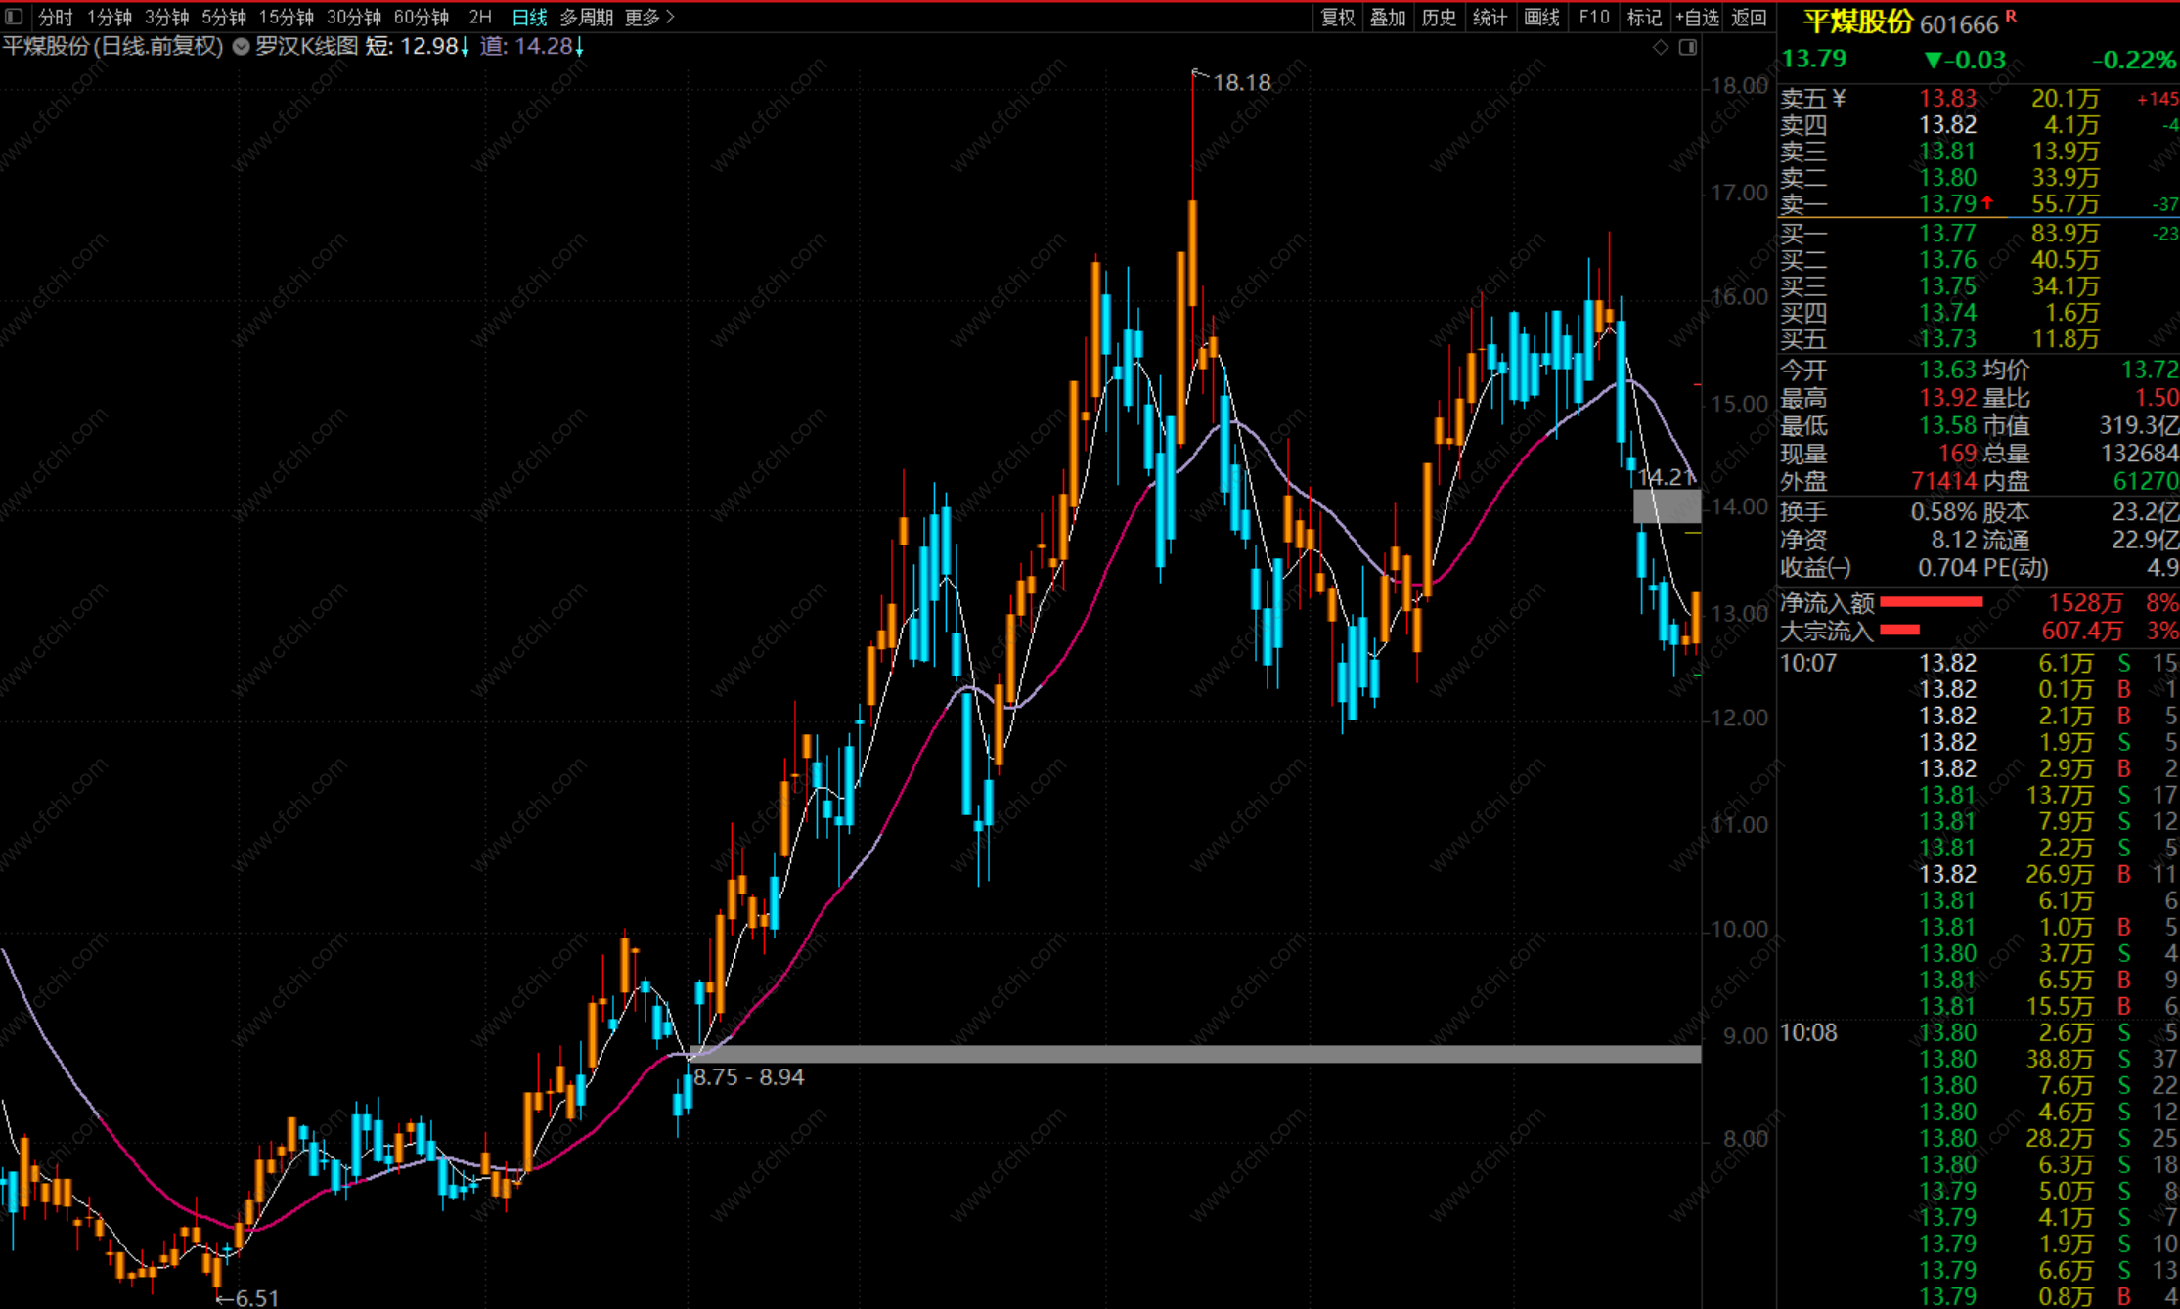Viewport: 2180px width, 1309px height.
Task: Open the 画线 drawing tools
Action: pos(1541,17)
